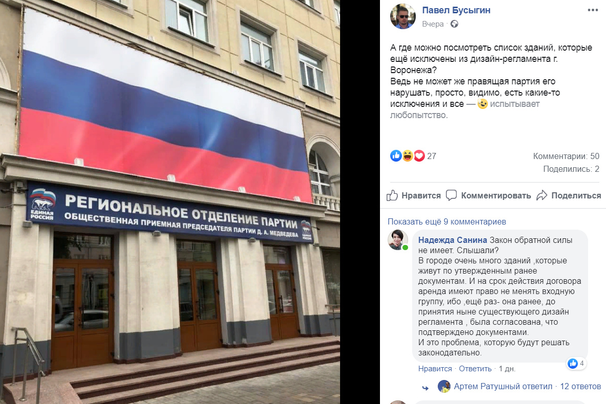Click the speech bubble comment icon
606x404 pixels.
[x=451, y=195]
